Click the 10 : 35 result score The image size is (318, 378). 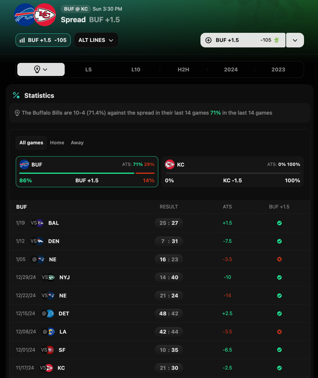169,350
